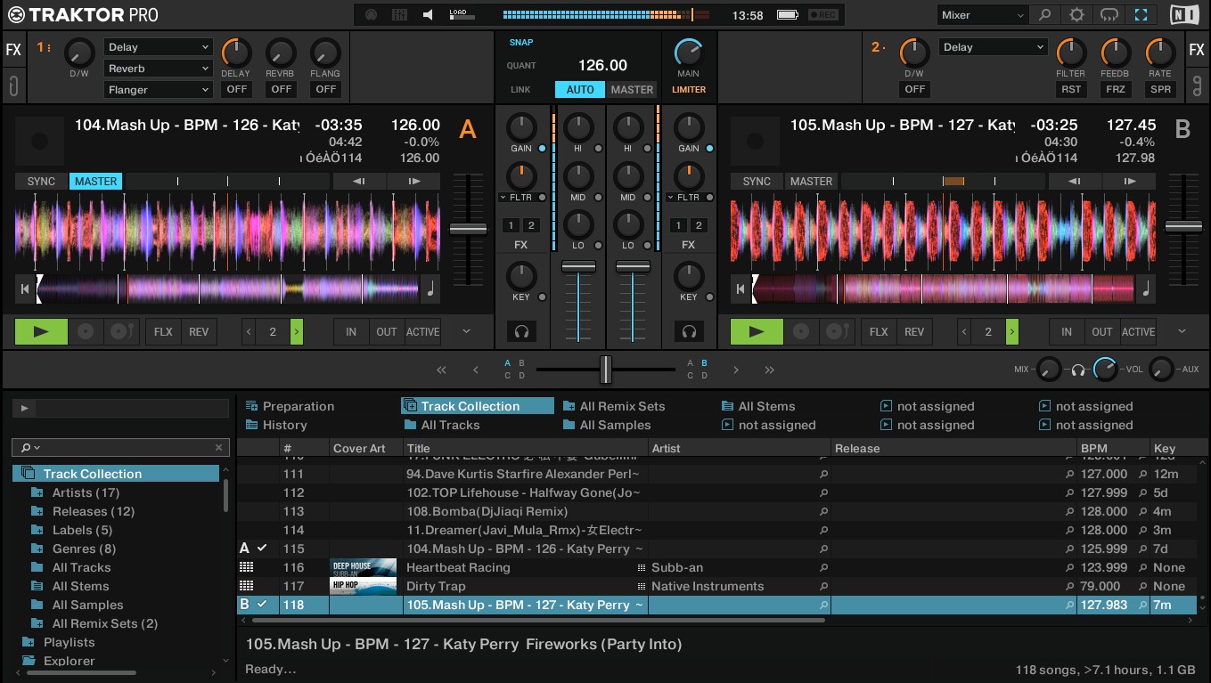The width and height of the screenshot is (1211, 683).
Task: Click the preview player play icon
Action: click(x=24, y=409)
